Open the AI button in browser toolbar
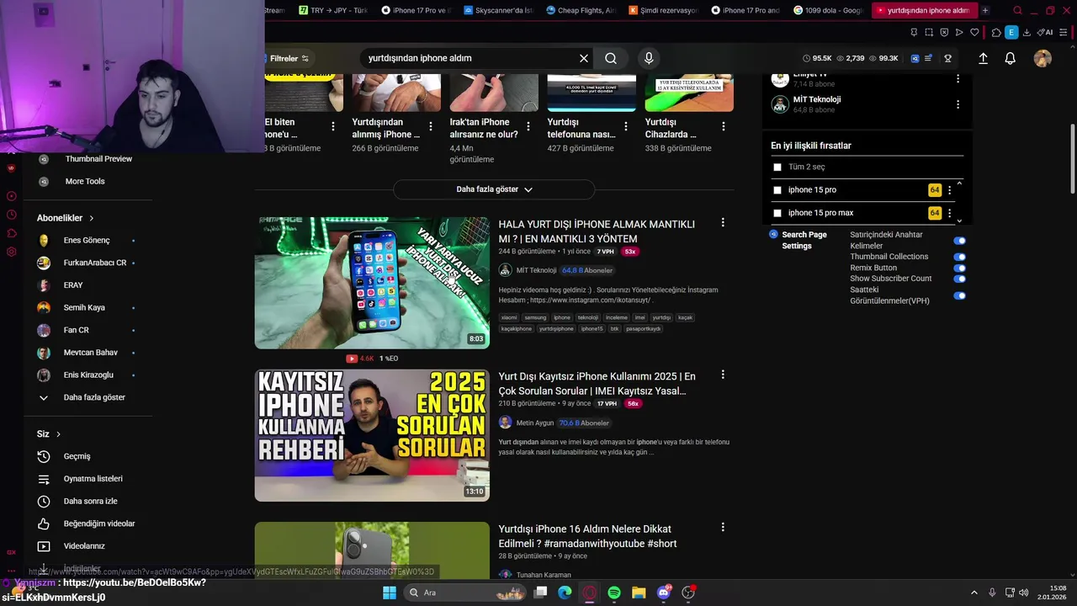The height and width of the screenshot is (606, 1077). click(x=1045, y=33)
